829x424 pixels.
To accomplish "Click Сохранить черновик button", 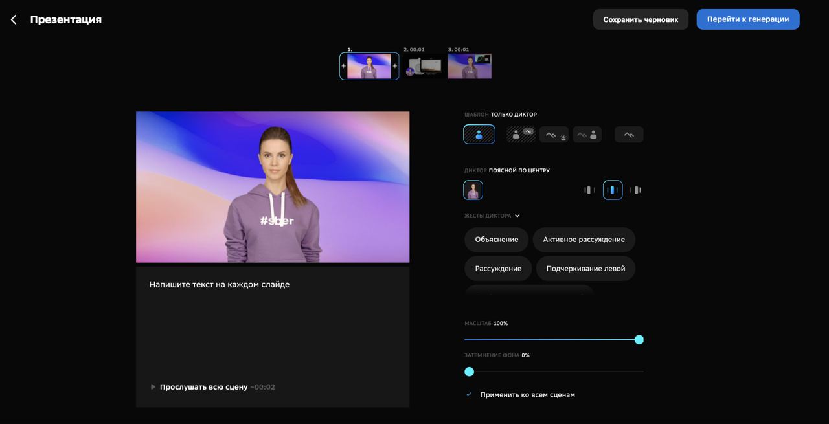I will (641, 19).
